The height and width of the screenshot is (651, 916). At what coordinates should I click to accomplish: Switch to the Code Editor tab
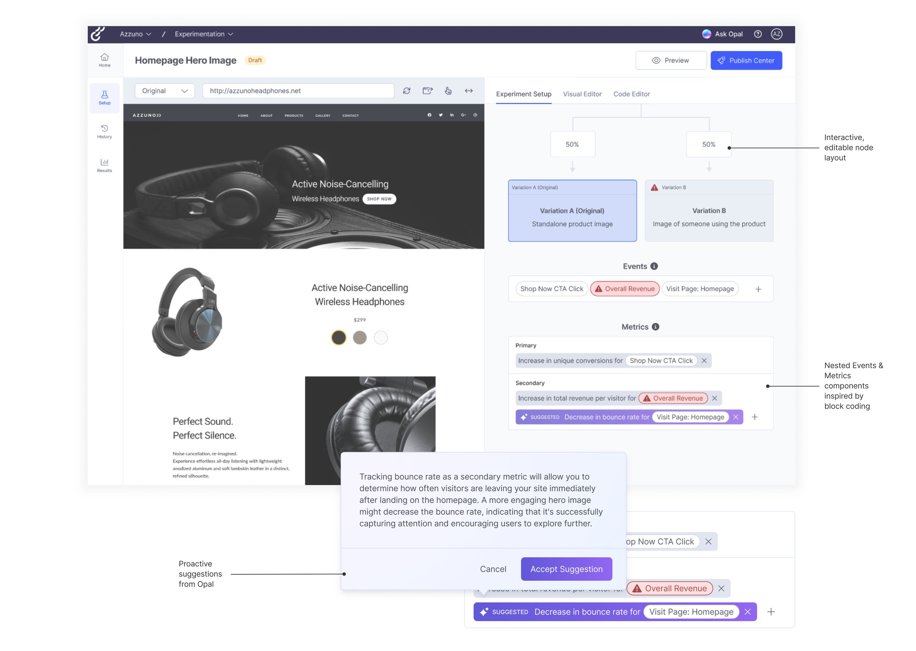tap(631, 94)
